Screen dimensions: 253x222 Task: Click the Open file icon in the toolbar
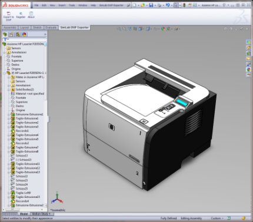point(142,5)
